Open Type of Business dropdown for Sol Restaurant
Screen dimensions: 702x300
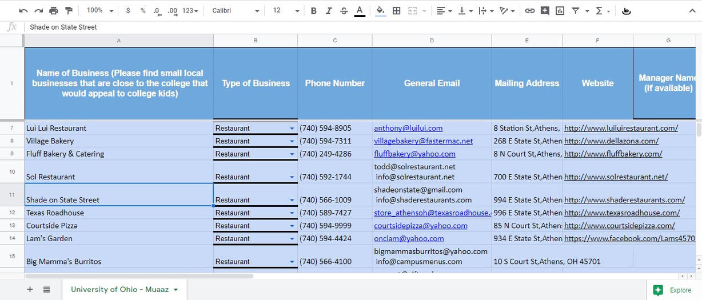(x=292, y=177)
